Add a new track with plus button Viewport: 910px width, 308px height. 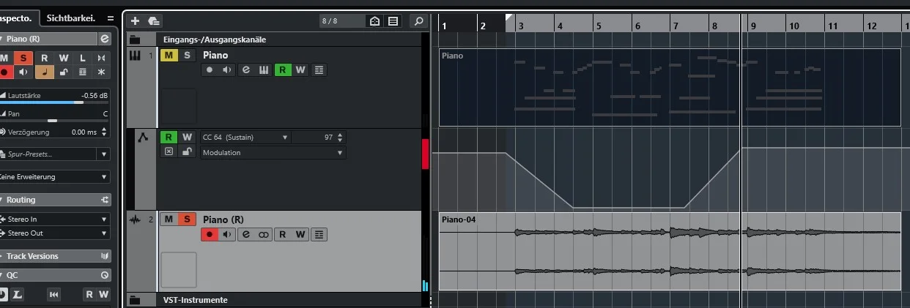(x=135, y=21)
